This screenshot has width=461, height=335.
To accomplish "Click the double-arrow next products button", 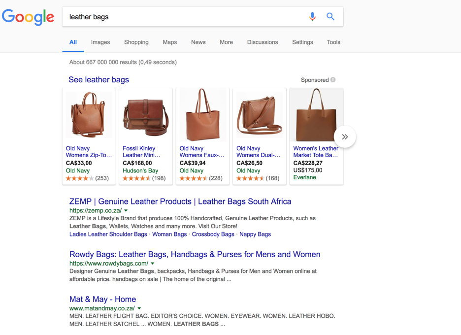I will [x=345, y=137].
